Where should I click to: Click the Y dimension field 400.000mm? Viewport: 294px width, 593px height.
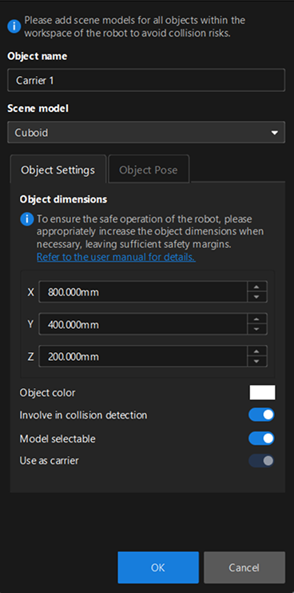[143, 324]
